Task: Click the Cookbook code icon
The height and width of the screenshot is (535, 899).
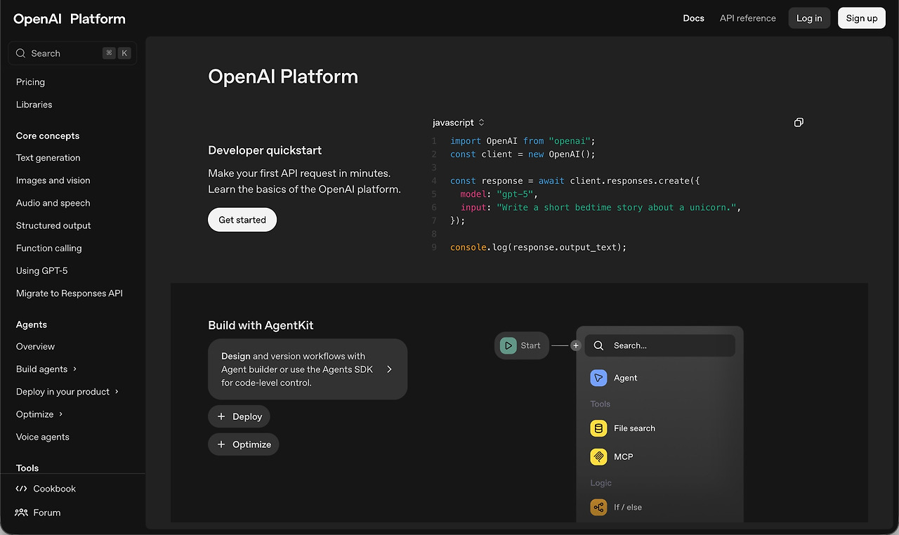Action: click(x=21, y=489)
